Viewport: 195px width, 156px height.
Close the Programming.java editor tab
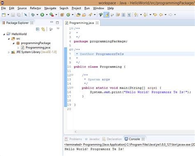point(97,23)
